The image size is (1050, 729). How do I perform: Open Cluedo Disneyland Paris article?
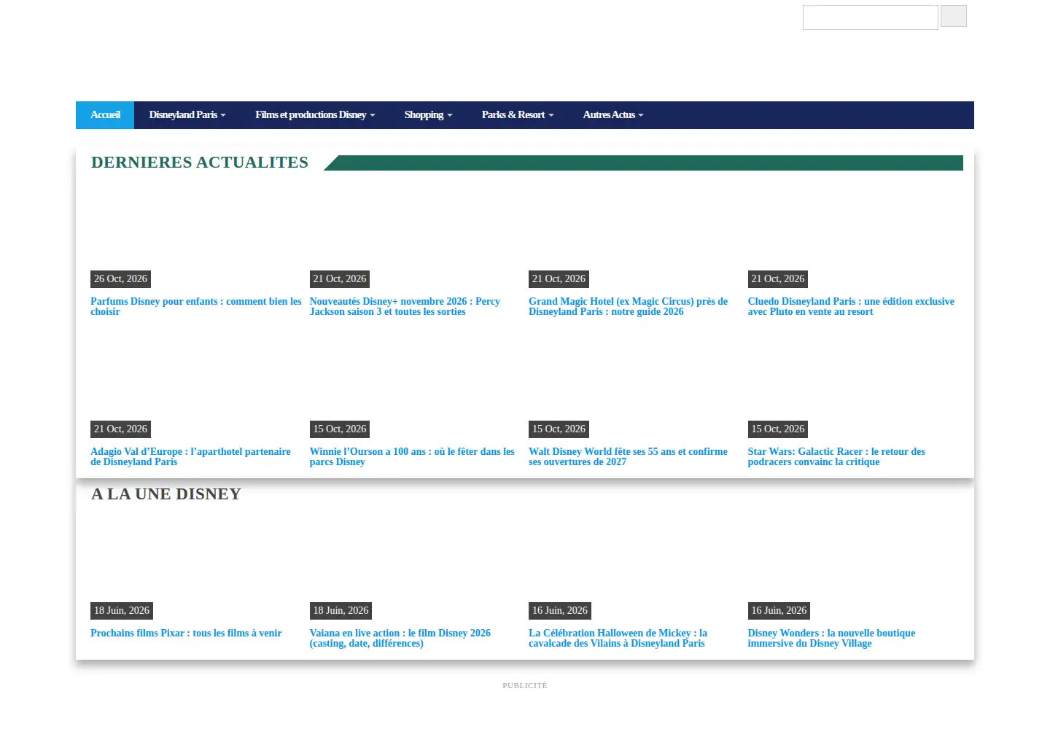point(851,306)
